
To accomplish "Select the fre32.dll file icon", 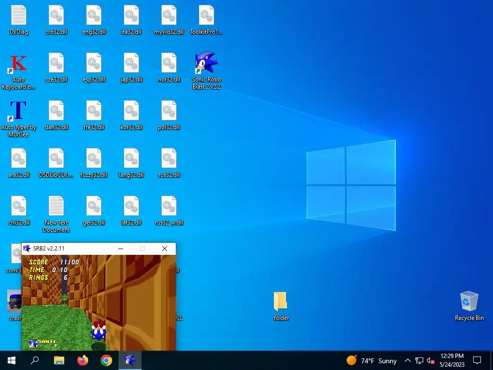I will pyautogui.click(x=94, y=111).
